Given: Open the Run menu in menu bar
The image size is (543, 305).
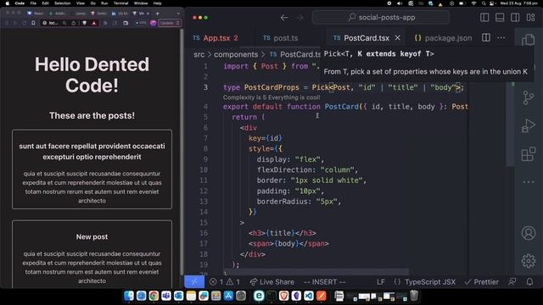Looking at the screenshot, I should point(104,3).
